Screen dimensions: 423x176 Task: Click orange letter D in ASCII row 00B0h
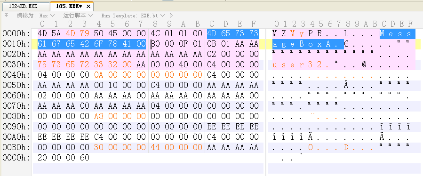346,147
